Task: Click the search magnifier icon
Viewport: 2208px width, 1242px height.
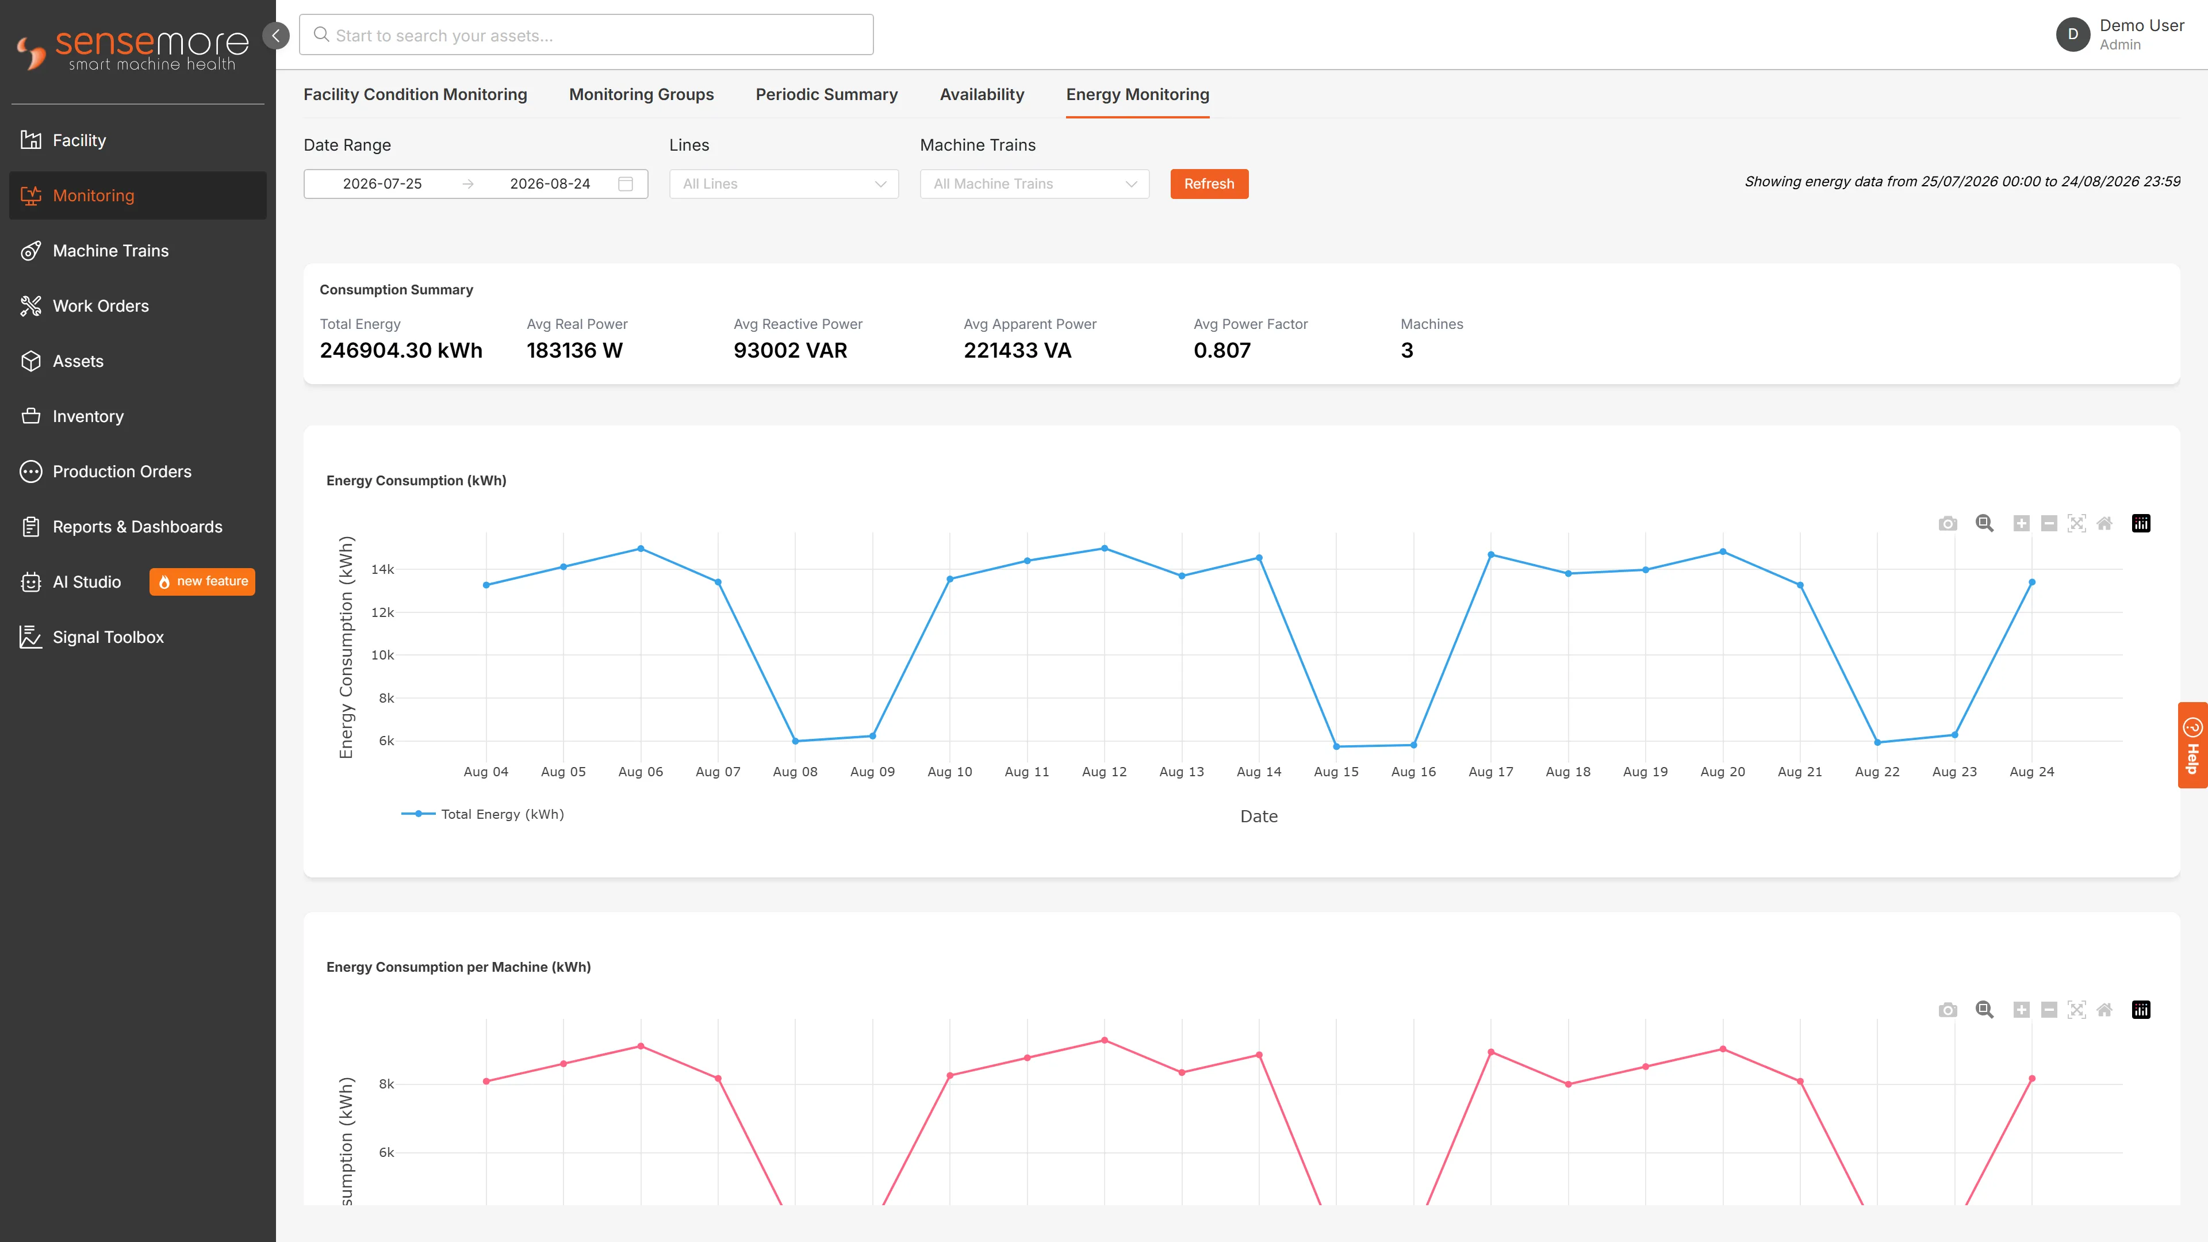Action: 321,35
